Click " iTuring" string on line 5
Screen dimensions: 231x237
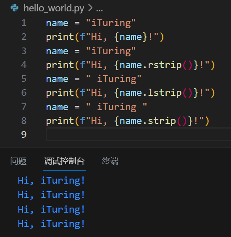point(114,79)
